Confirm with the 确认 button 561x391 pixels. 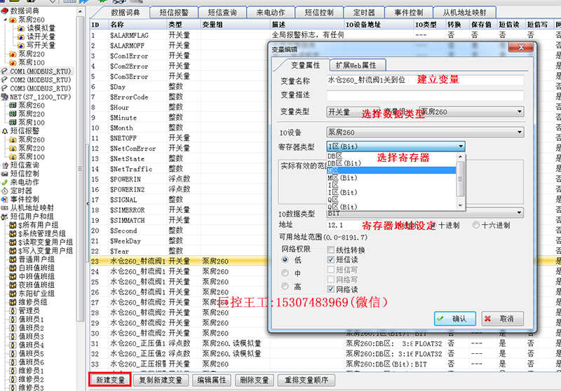454,318
